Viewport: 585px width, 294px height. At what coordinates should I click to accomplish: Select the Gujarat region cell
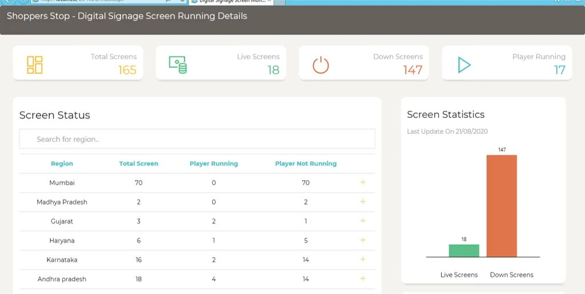tap(62, 222)
